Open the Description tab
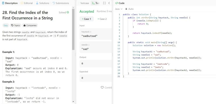 coord(10,3)
